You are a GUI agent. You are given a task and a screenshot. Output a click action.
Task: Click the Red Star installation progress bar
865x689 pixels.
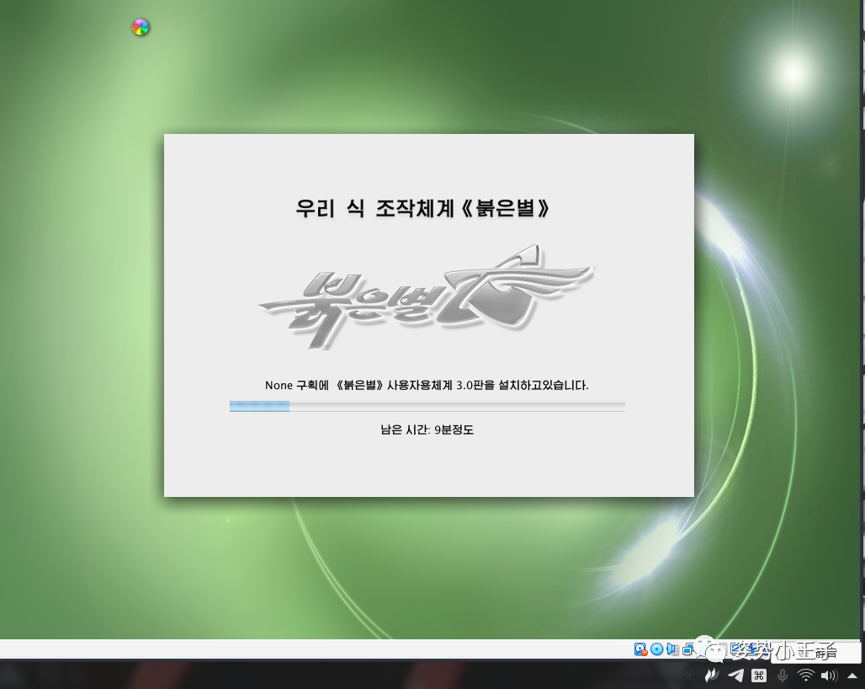(427, 406)
